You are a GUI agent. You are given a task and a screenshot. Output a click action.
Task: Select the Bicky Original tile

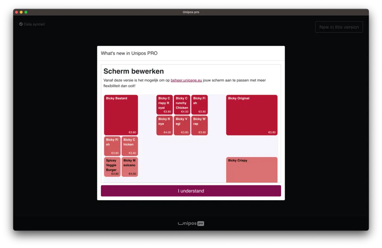[x=252, y=115]
